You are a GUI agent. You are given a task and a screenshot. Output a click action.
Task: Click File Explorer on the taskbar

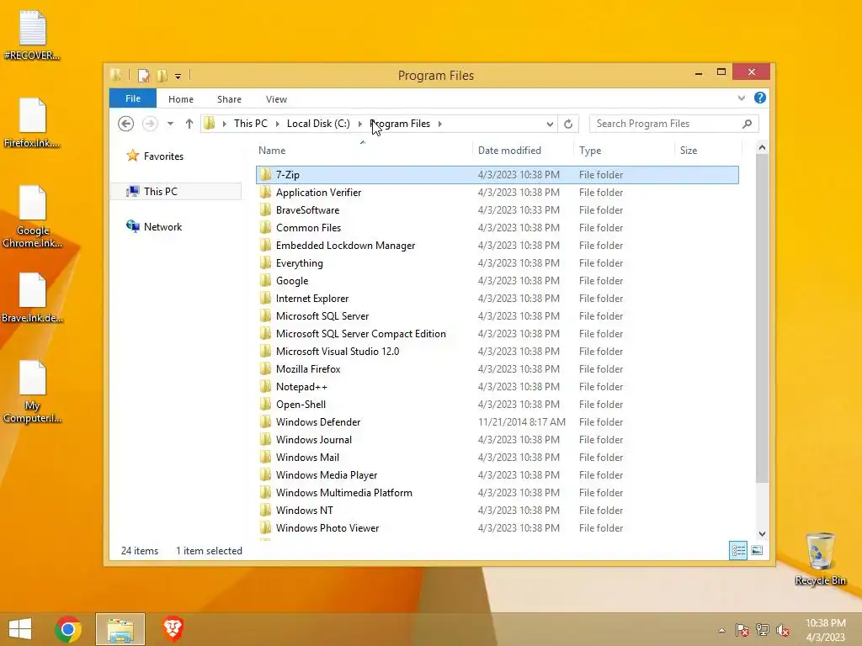tap(120, 629)
